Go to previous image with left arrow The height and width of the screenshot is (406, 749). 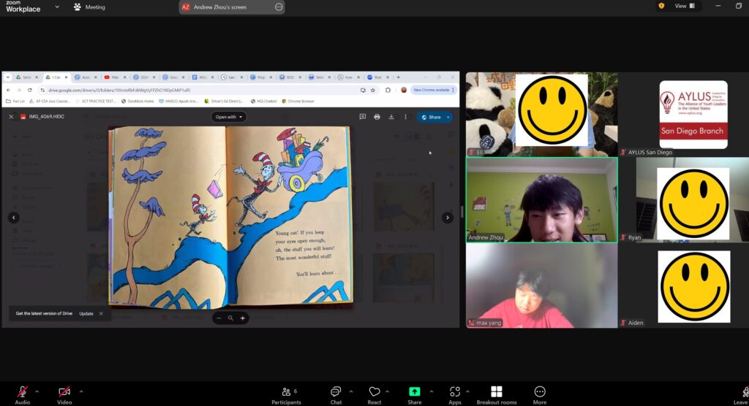tap(14, 218)
